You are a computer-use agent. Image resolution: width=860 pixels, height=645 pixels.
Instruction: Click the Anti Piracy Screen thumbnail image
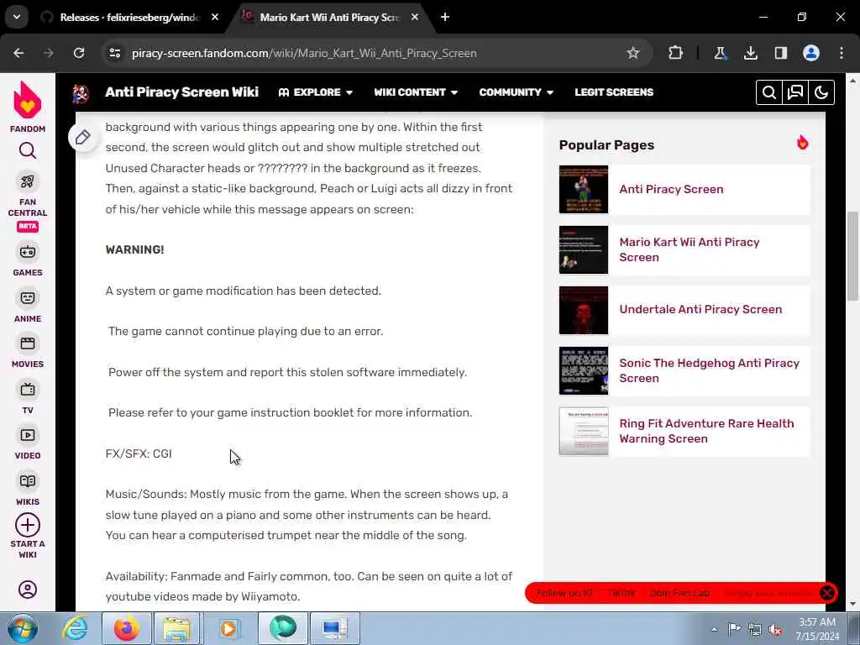pos(584,189)
